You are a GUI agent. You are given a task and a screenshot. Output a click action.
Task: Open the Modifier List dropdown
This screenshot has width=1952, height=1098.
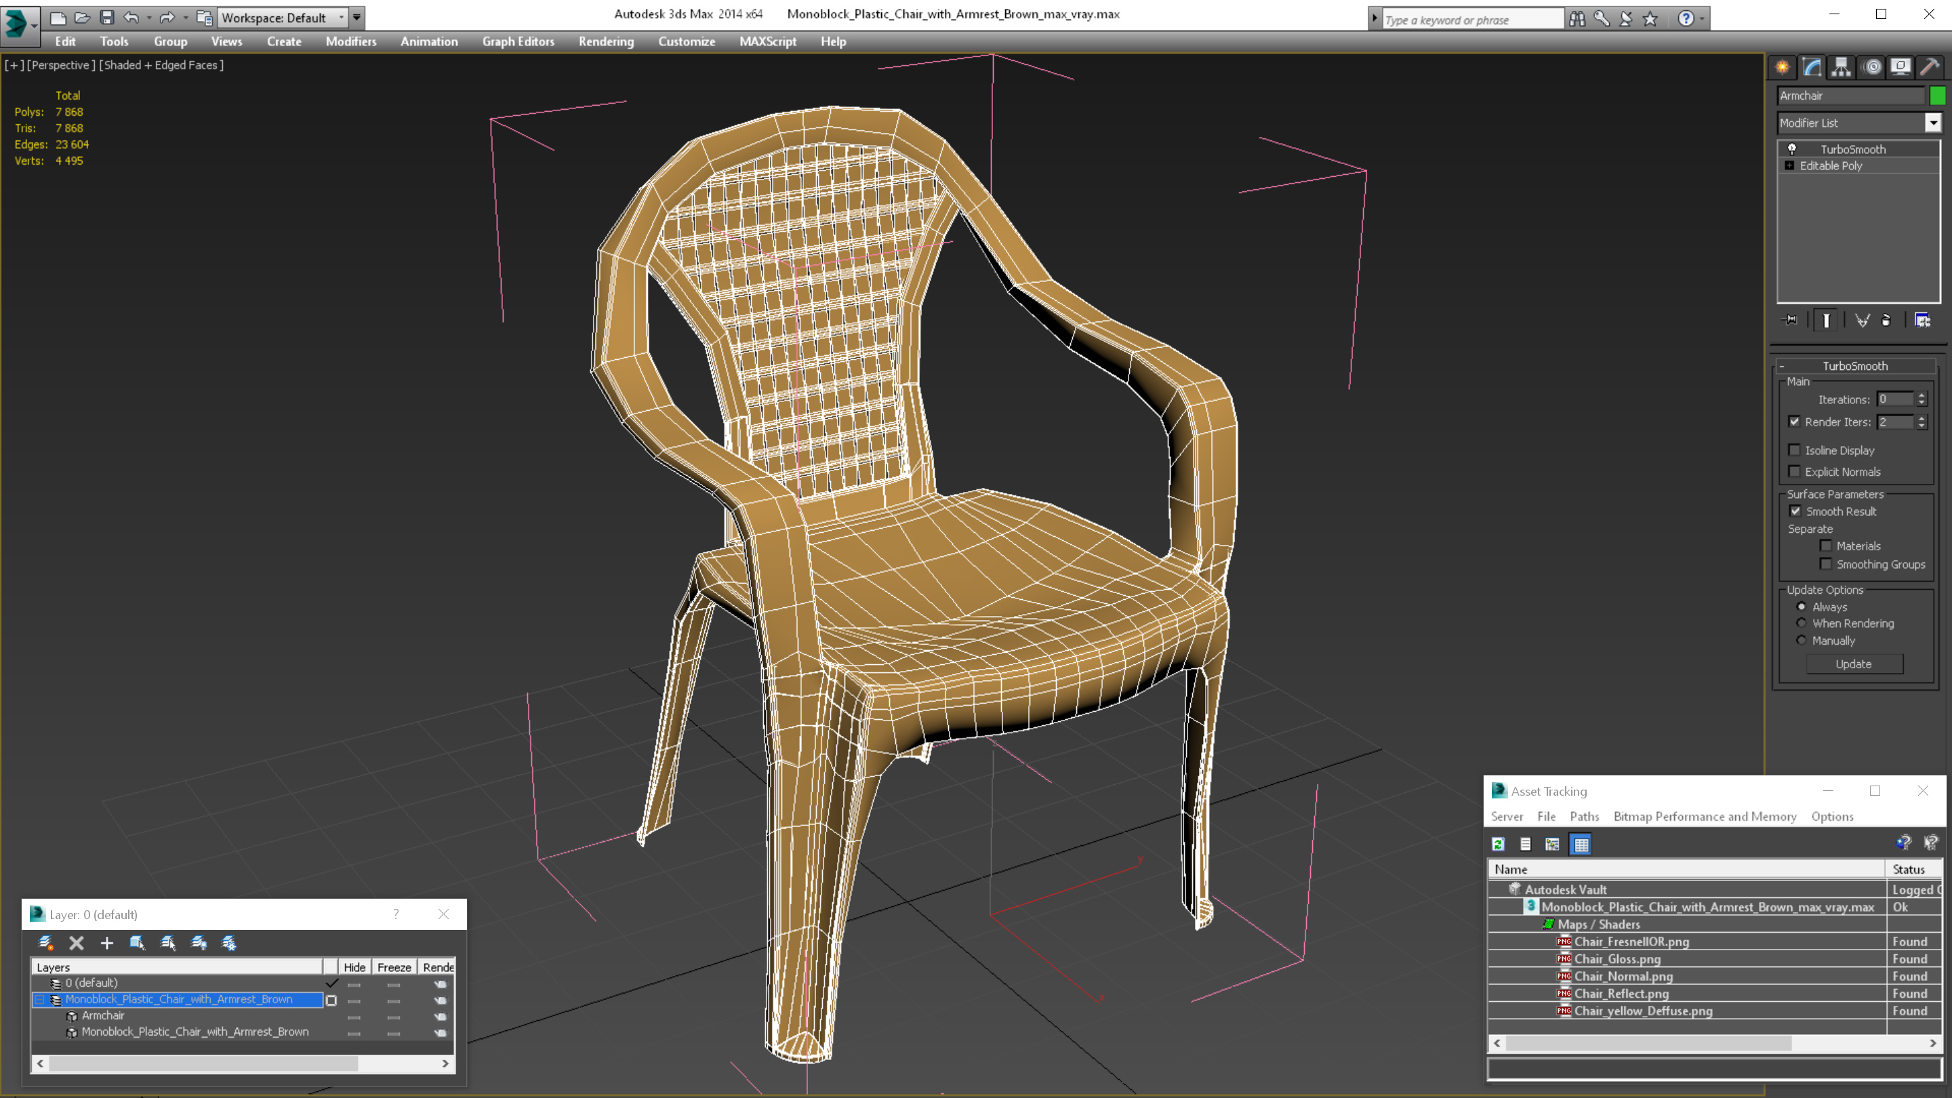coord(1932,123)
